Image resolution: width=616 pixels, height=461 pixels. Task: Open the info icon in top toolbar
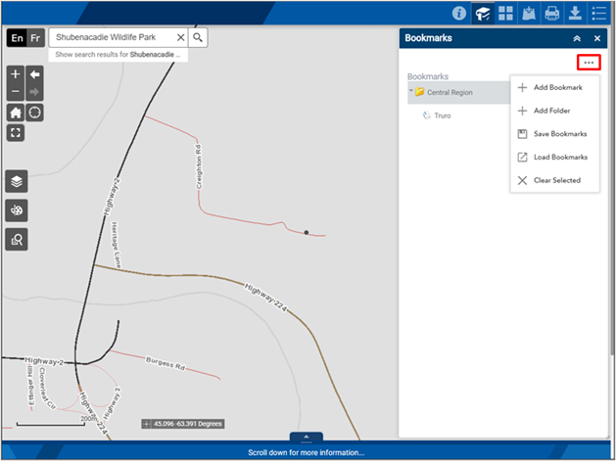pos(459,14)
